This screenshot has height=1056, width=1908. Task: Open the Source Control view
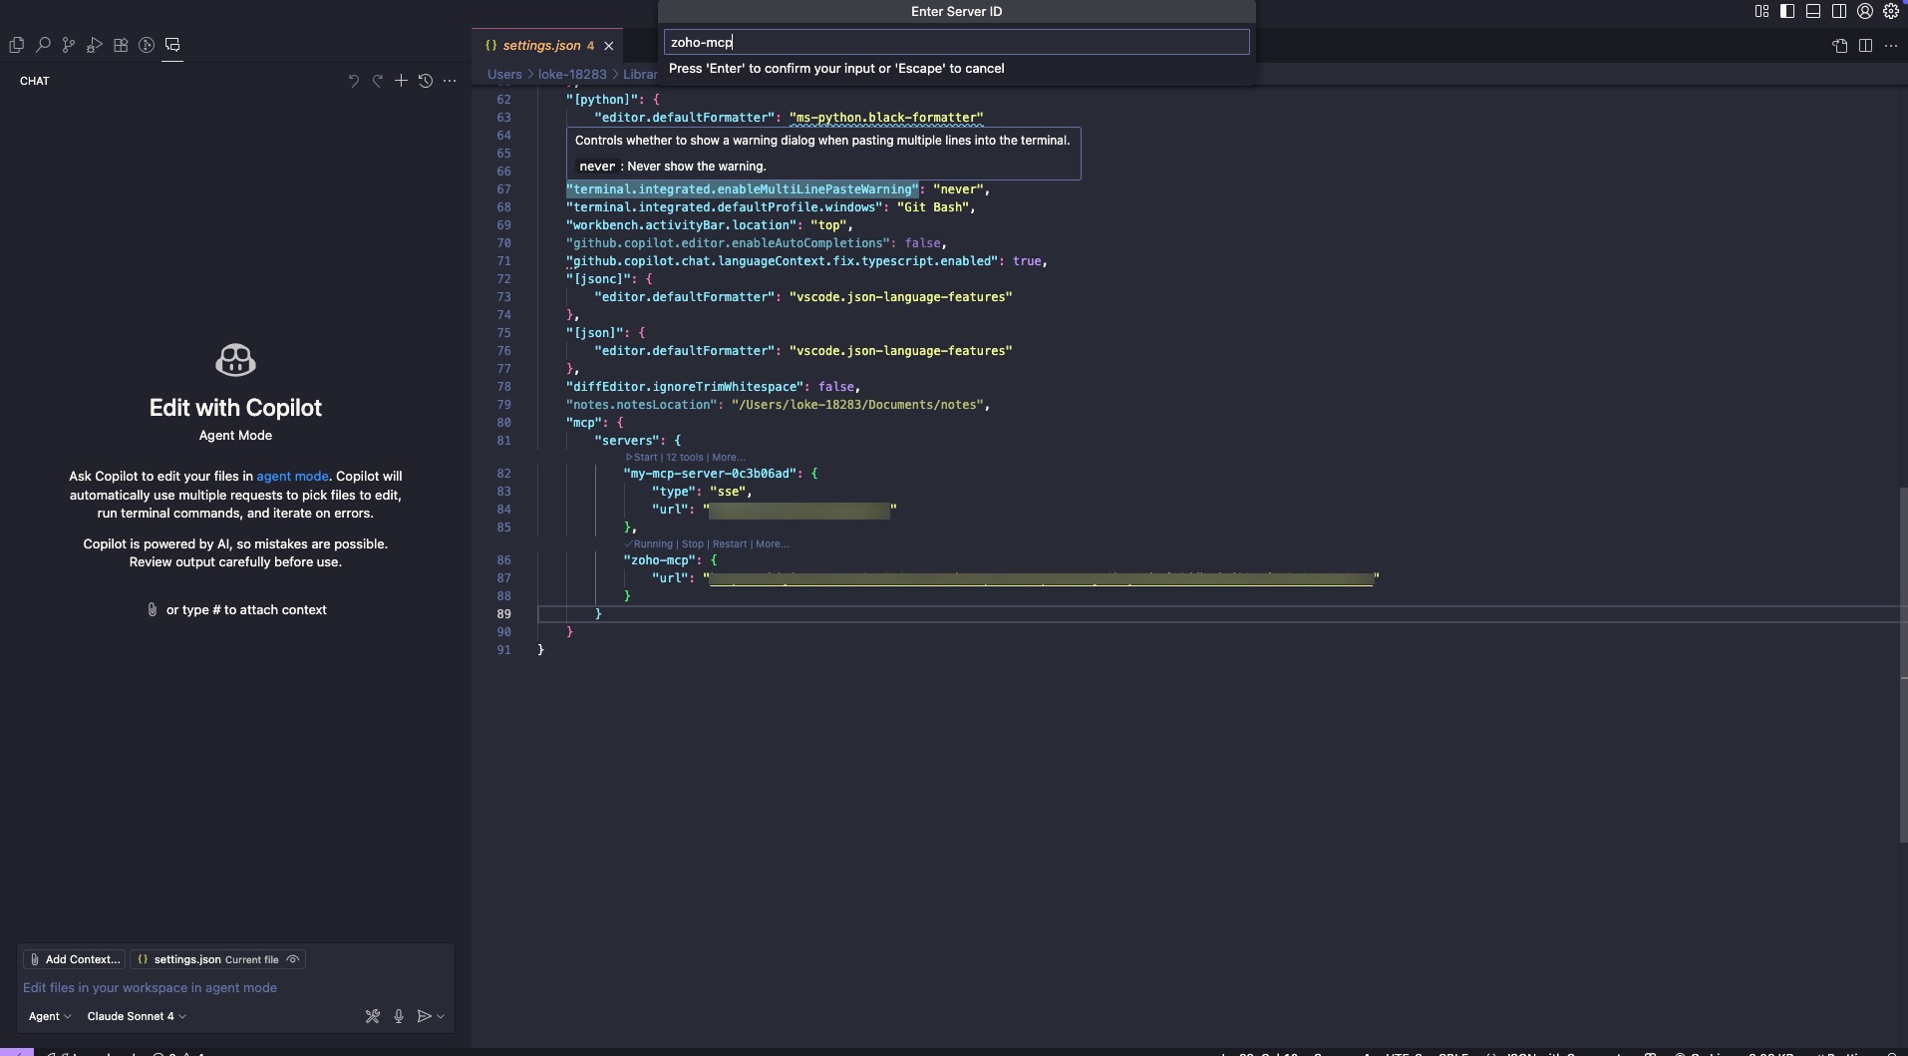[69, 45]
